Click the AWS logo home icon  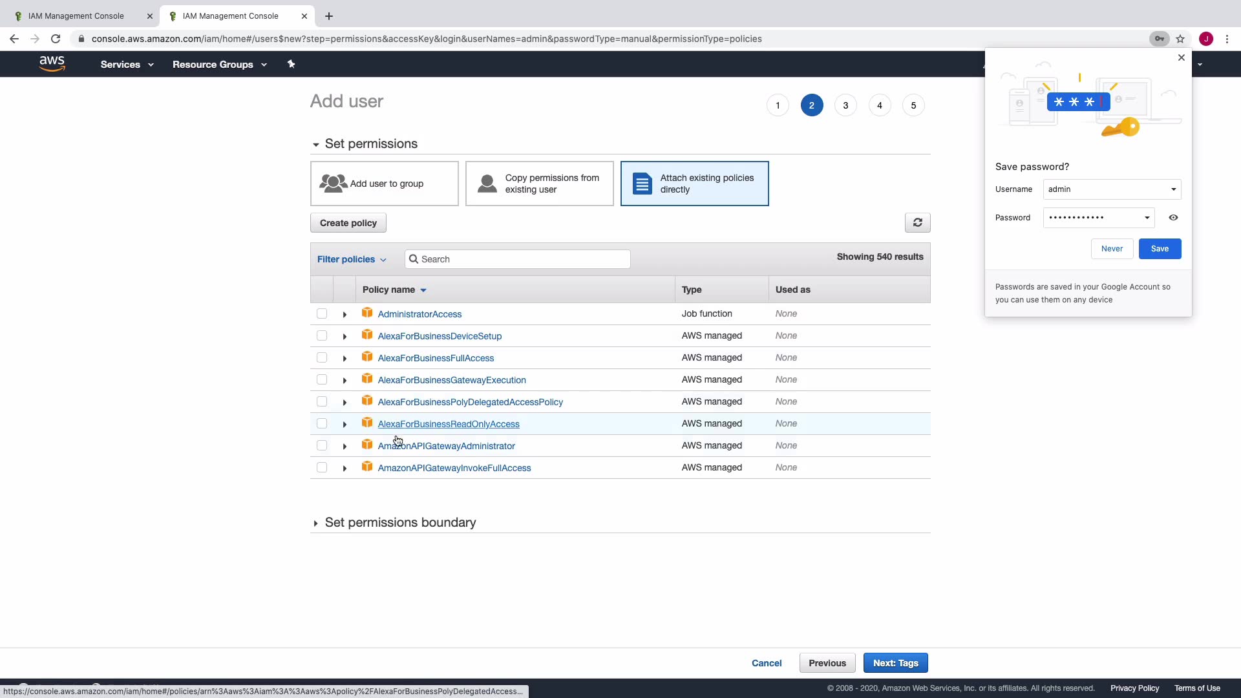(52, 63)
